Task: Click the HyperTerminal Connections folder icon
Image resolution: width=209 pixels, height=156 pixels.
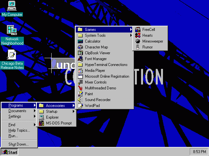Action: coord(80,65)
